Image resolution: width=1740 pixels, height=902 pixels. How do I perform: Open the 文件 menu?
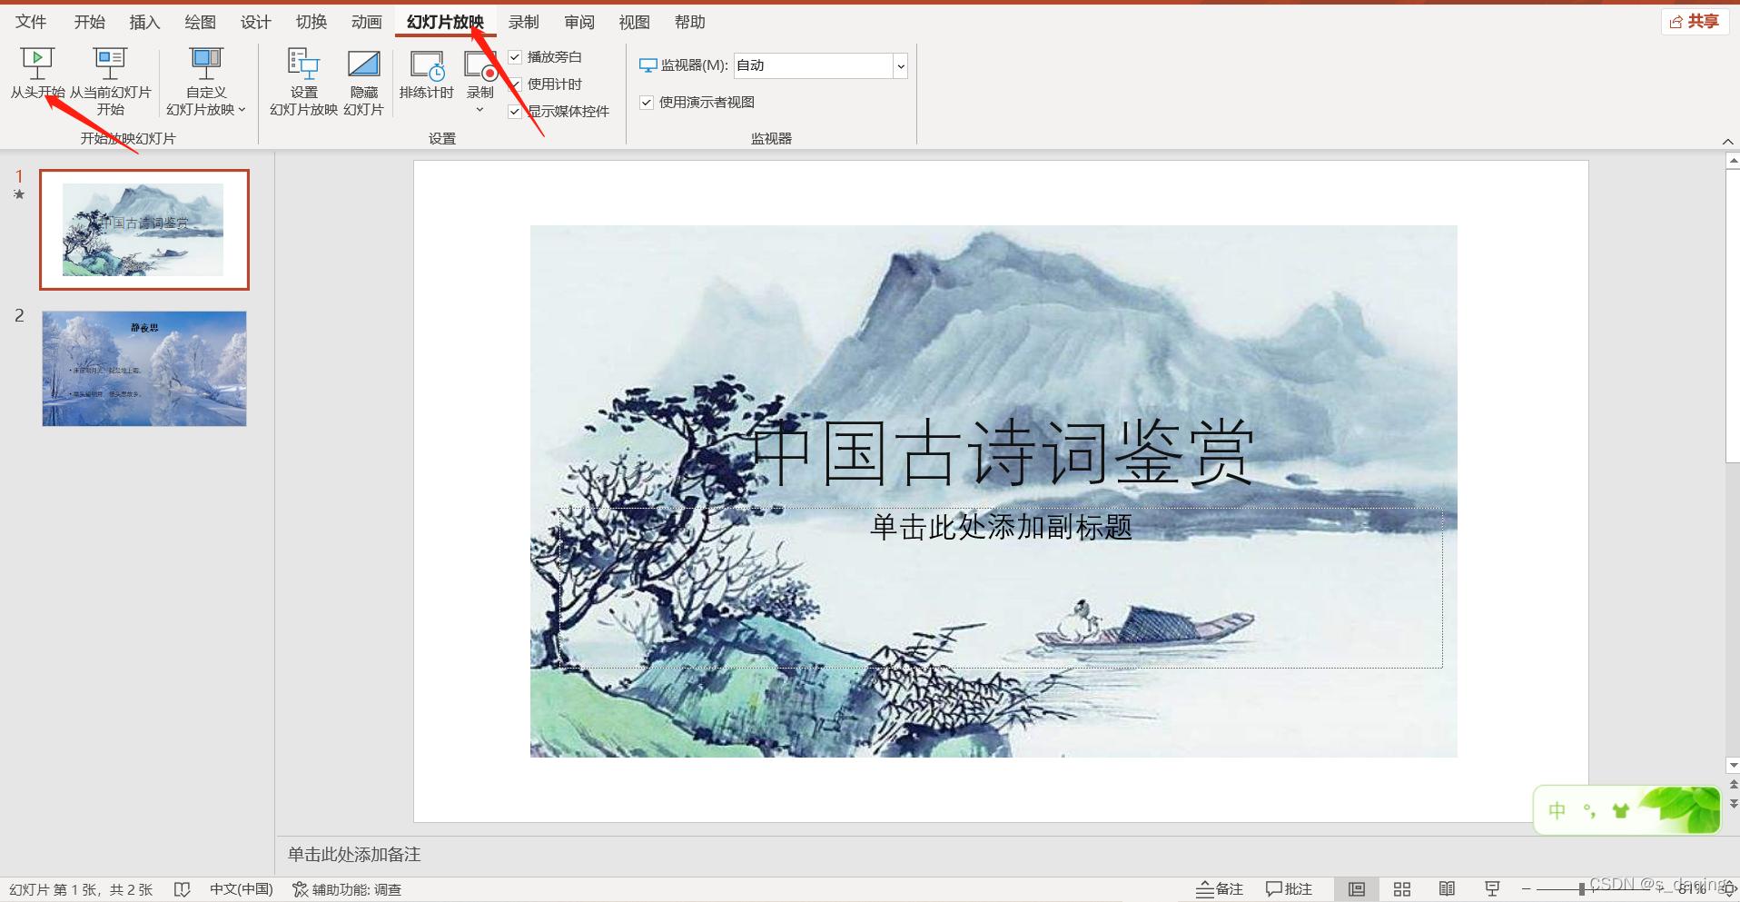[29, 21]
